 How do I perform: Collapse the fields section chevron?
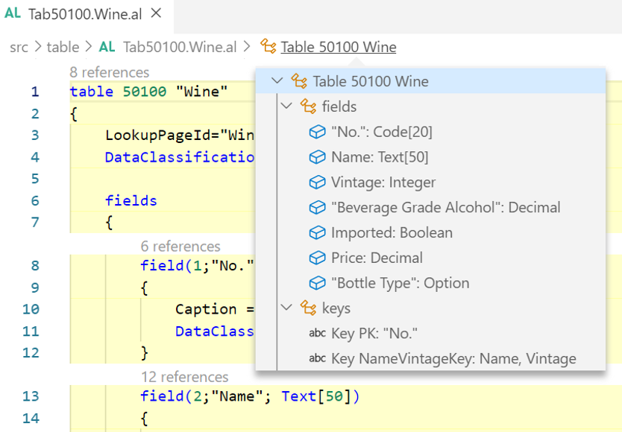tap(286, 107)
